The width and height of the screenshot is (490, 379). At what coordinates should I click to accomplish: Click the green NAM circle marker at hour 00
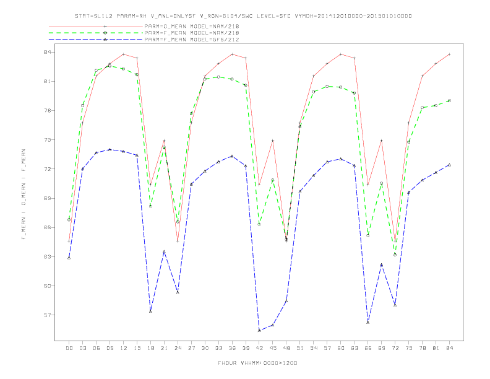click(69, 220)
